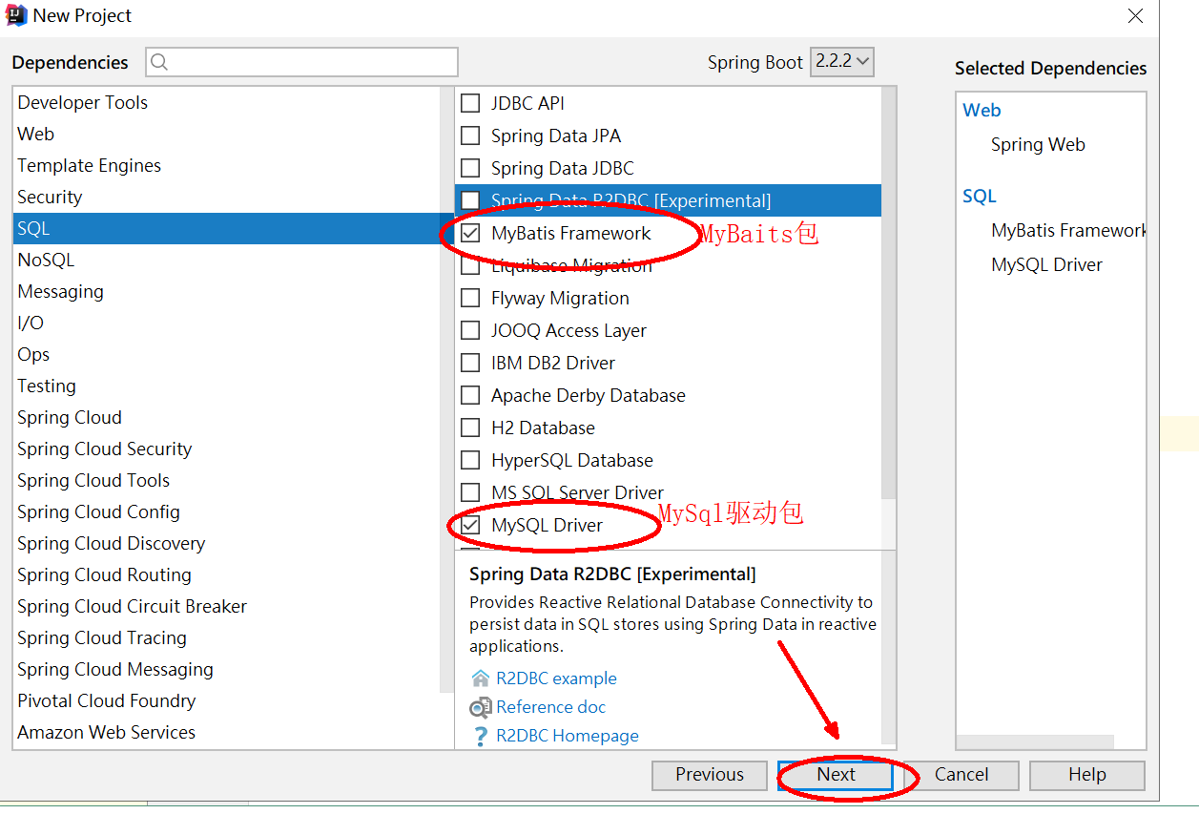The height and width of the screenshot is (814, 1199).
Task: Open the R2DBC example link
Action: point(556,678)
